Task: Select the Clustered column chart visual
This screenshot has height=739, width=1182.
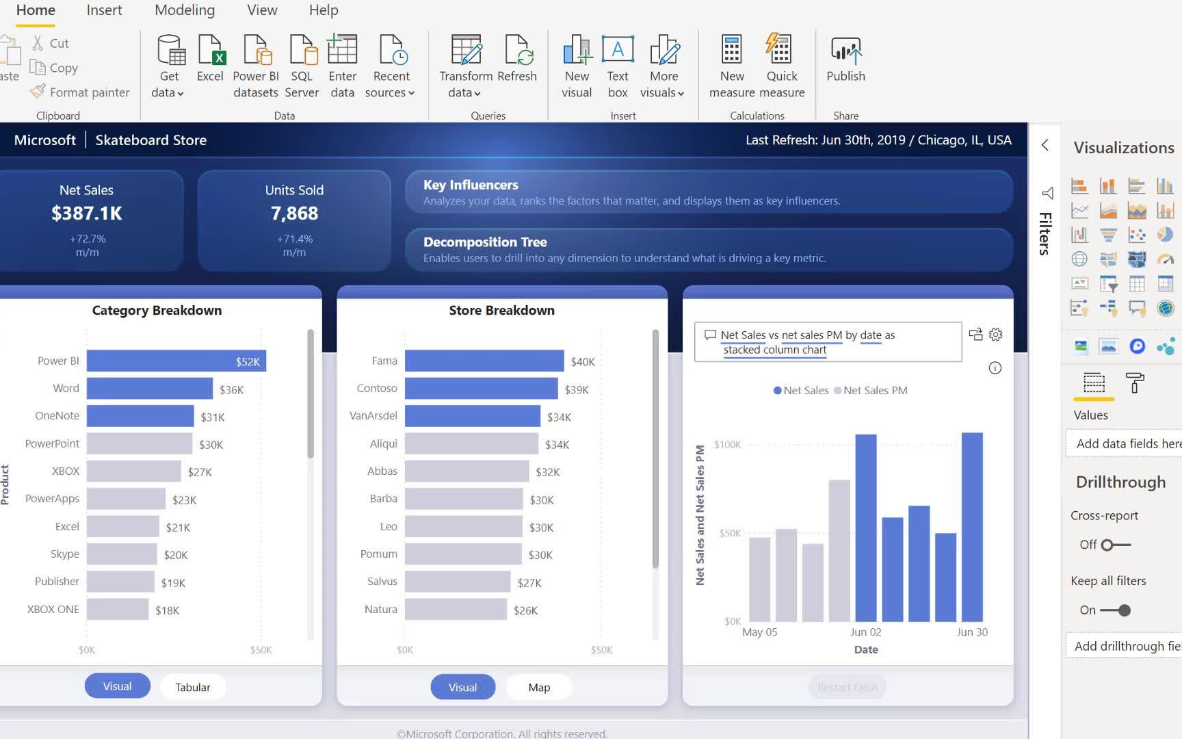Action: point(1165,185)
